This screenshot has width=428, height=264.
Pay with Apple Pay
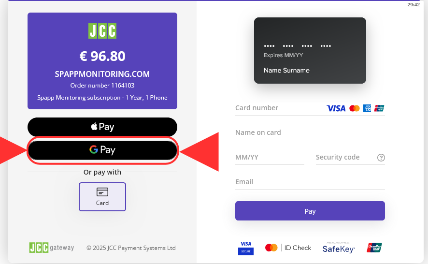[x=102, y=127]
